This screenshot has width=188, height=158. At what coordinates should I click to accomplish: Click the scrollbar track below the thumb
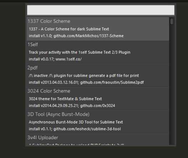(x=172, y=84)
